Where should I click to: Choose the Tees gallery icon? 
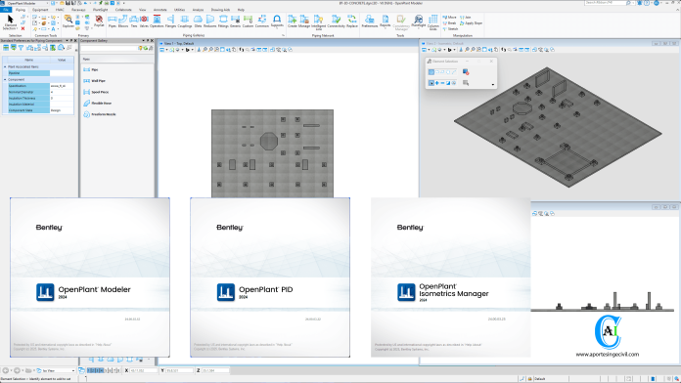pyautogui.click(x=134, y=21)
